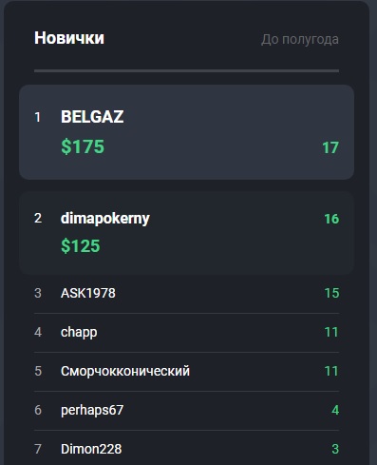Click perhaps67's score of 4
Image resolution: width=377 pixels, height=465 pixels.
335,411
